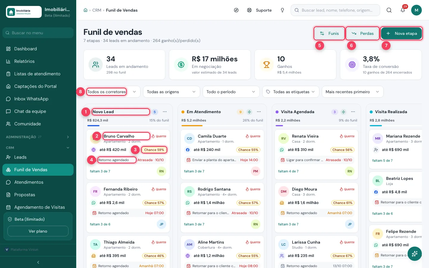The width and height of the screenshot is (429, 268).
Task: Collapse the sidebar with bottom chevron
Action: pyautogui.click(x=38, y=262)
